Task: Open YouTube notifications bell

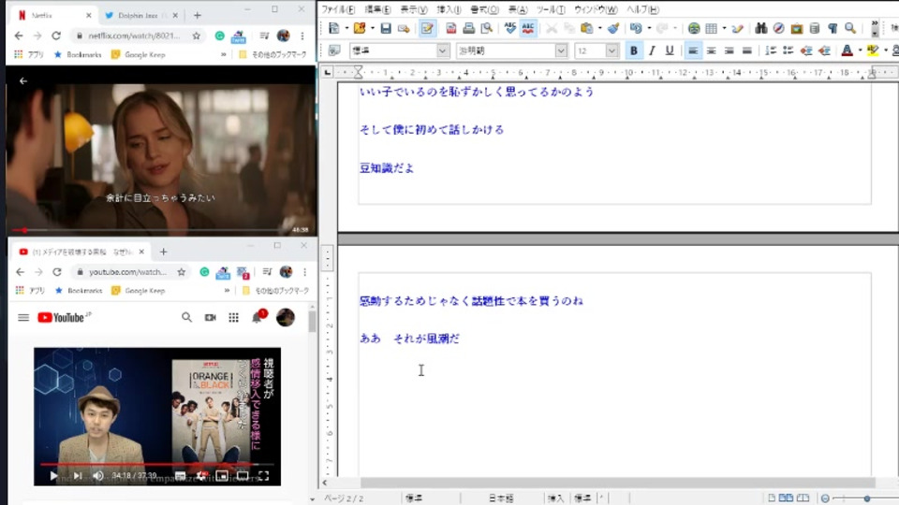Action: click(257, 318)
